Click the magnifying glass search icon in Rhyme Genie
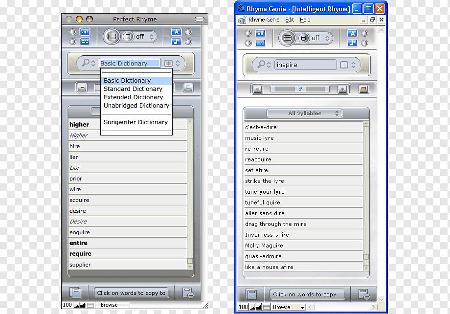This screenshot has width=450, height=314. point(261,64)
